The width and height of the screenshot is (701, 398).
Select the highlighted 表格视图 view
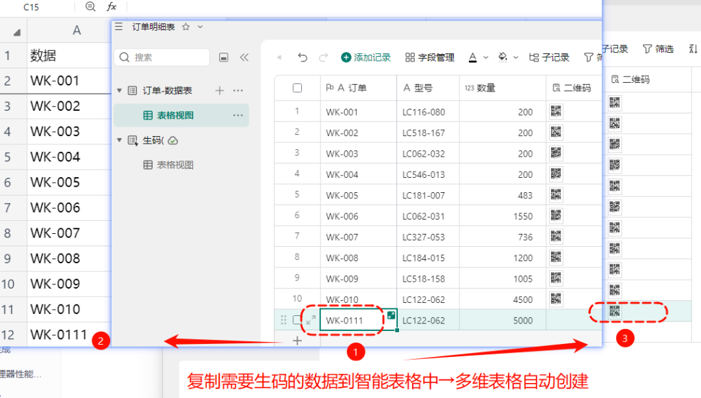[x=181, y=116]
